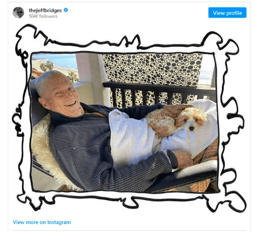The height and width of the screenshot is (232, 254).
Task: Click the black balcony railing in photo
Action: click(x=159, y=94)
